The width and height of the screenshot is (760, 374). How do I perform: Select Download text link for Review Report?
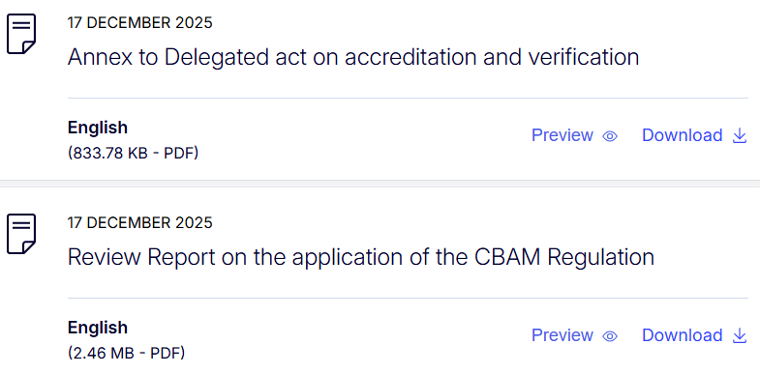[x=682, y=335]
